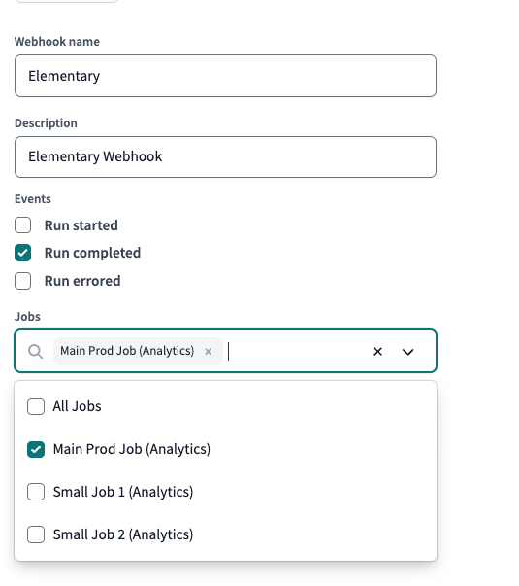Enable the Run started checkbox
519x586 pixels.
tap(22, 225)
